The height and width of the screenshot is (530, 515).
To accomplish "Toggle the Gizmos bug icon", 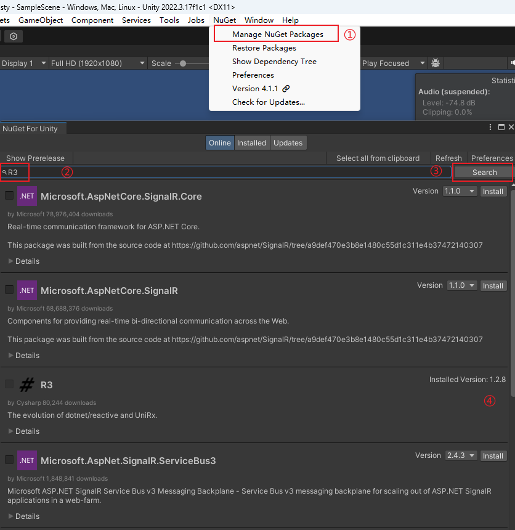I will pos(436,63).
